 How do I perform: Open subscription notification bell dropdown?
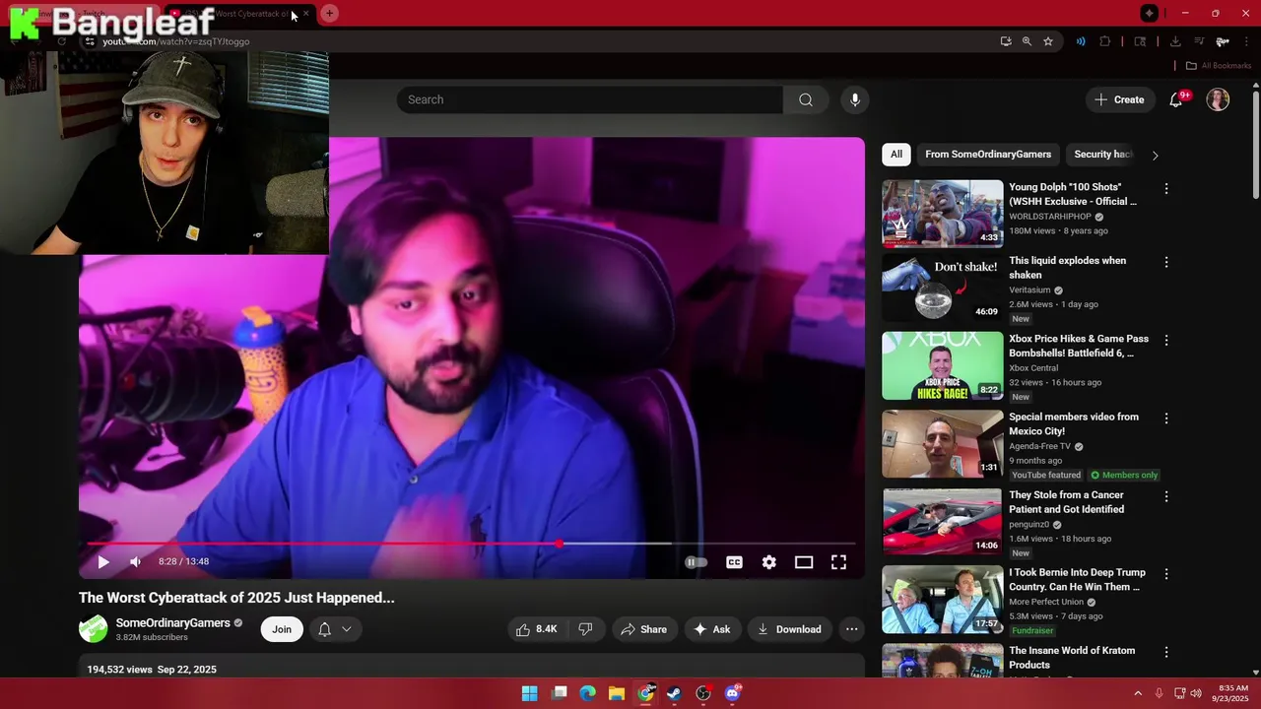click(335, 629)
